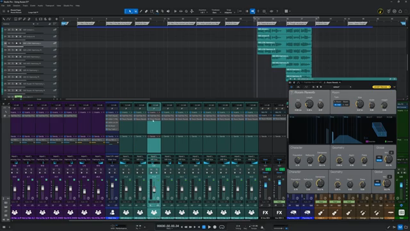Viewport: 410px width, 231px height.
Task: Click the first FX channel icon in mixer
Action: coord(265,212)
